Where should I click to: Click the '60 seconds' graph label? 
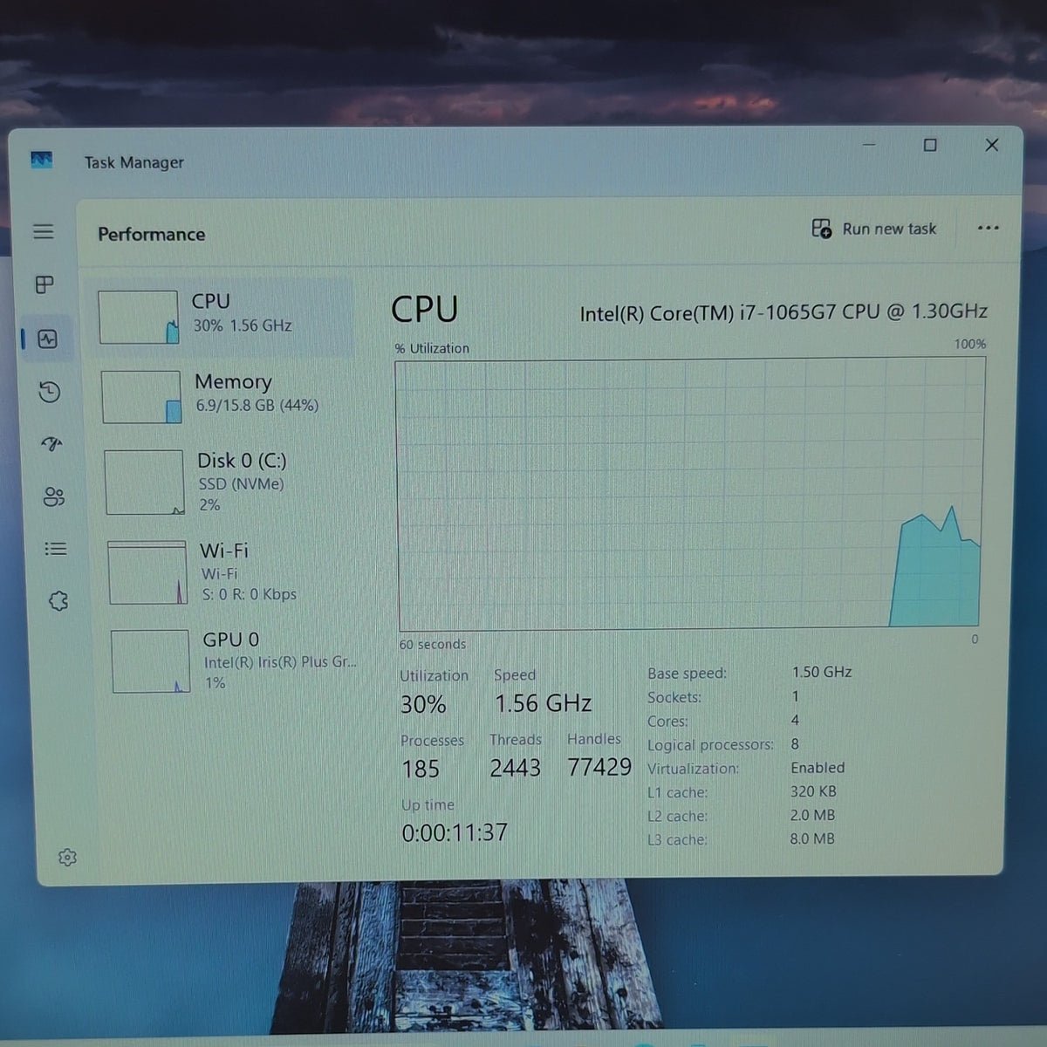(x=433, y=645)
